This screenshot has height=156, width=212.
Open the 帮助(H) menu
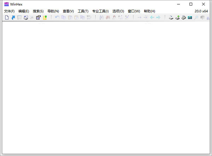click(149, 11)
